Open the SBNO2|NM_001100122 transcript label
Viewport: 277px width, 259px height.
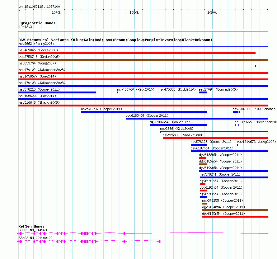tap(35, 238)
